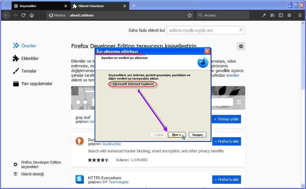Open the hamburger application menu
Image resolution: width=306 pixels, height=189 pixels.
pyautogui.click(x=300, y=15)
